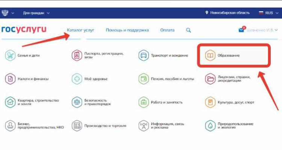Open the RUS language dropdown

269,13
